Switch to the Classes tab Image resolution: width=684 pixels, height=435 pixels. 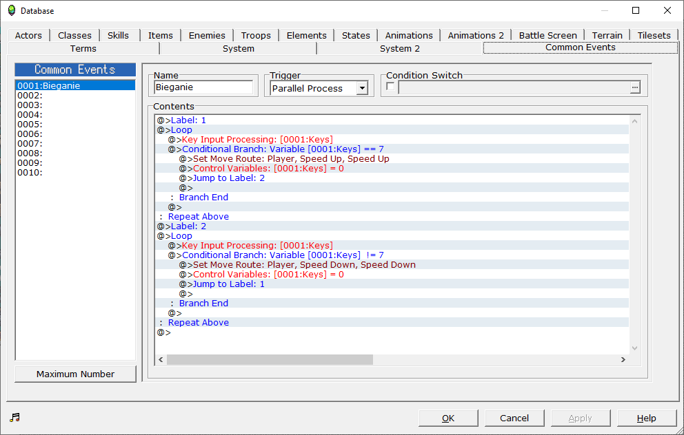(74, 35)
